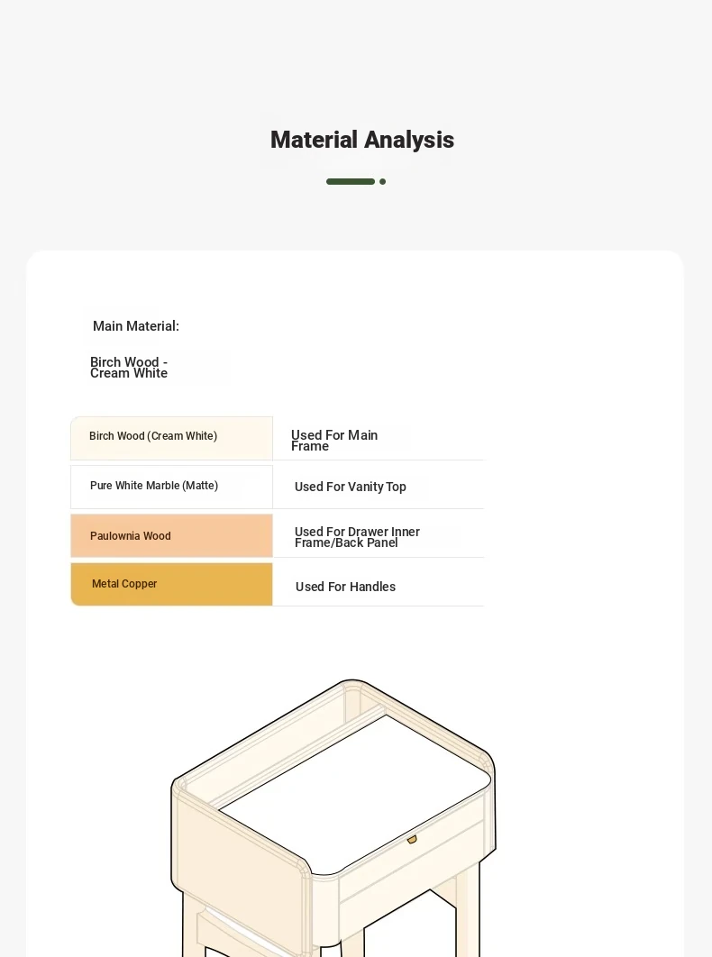Click the Used For Handles text

345,587
